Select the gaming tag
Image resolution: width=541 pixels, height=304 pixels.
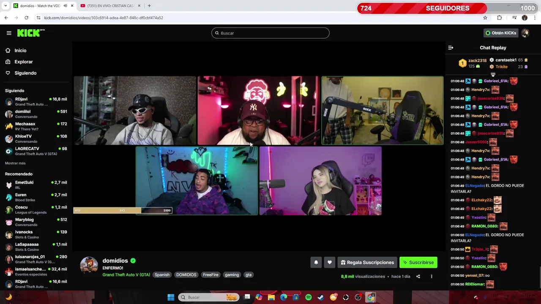pyautogui.click(x=232, y=275)
